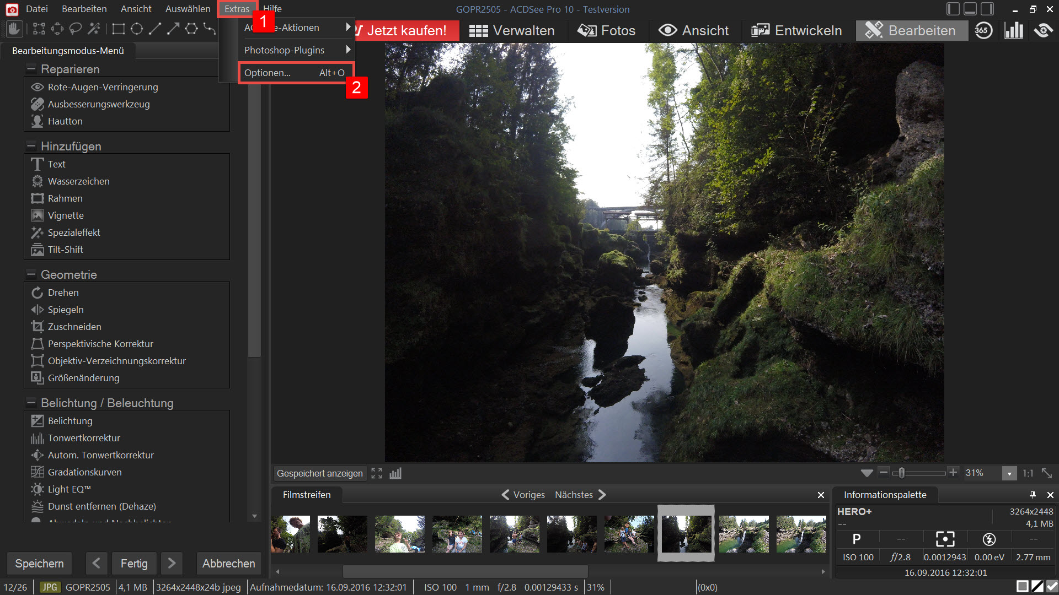
Task: Toggle the right panel layout icon
Action: [987, 9]
